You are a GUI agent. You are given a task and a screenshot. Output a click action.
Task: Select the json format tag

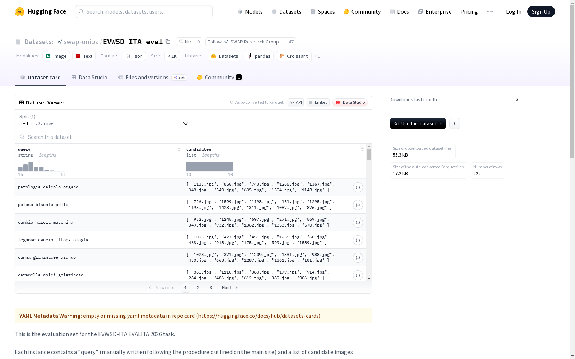(x=134, y=56)
